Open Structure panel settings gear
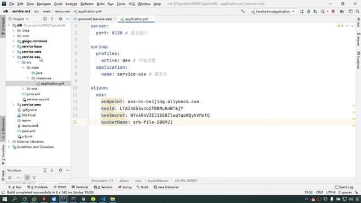Viewport: 361px width, 203px height. [60, 170]
